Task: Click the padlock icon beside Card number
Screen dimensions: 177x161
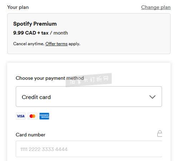Action: pyautogui.click(x=159, y=134)
